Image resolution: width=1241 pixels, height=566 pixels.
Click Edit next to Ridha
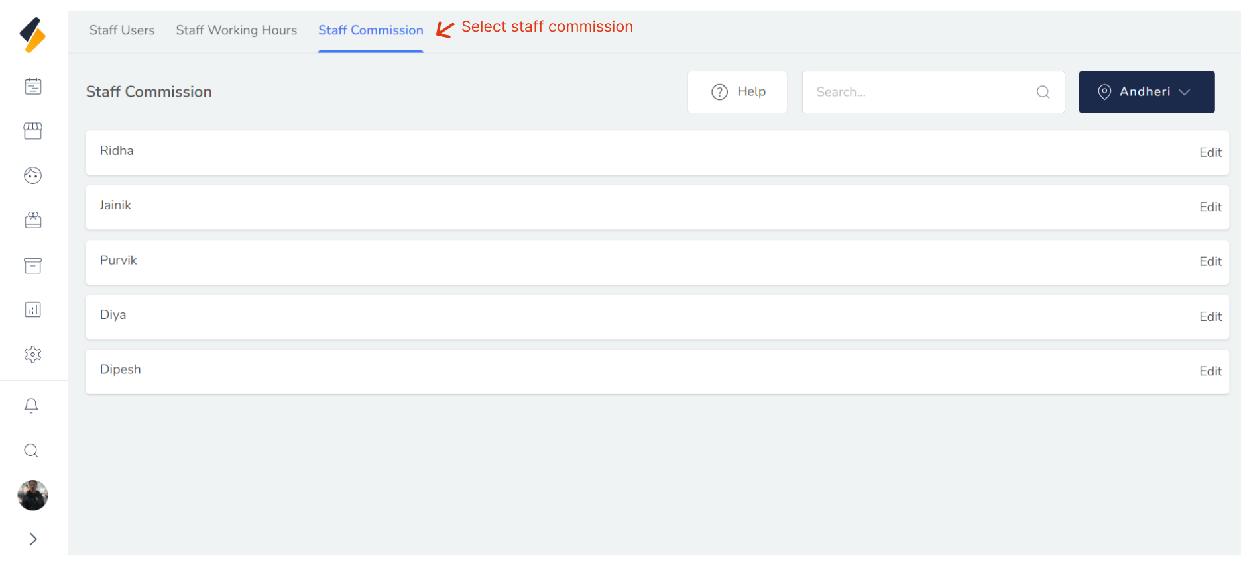click(x=1210, y=152)
